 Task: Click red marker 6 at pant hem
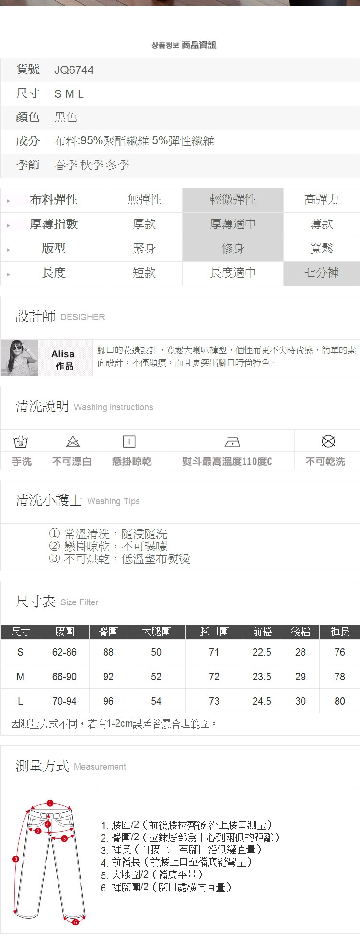click(x=75, y=922)
